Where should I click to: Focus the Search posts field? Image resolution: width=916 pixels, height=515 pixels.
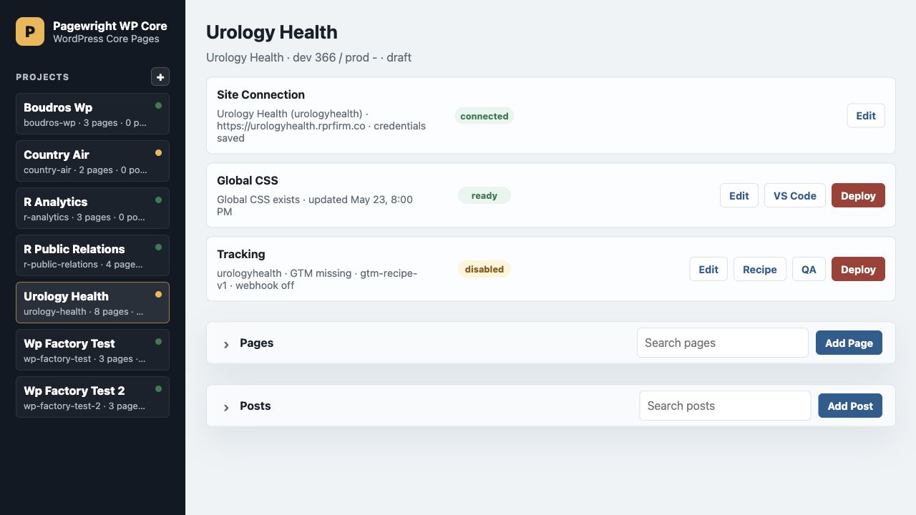coord(725,406)
